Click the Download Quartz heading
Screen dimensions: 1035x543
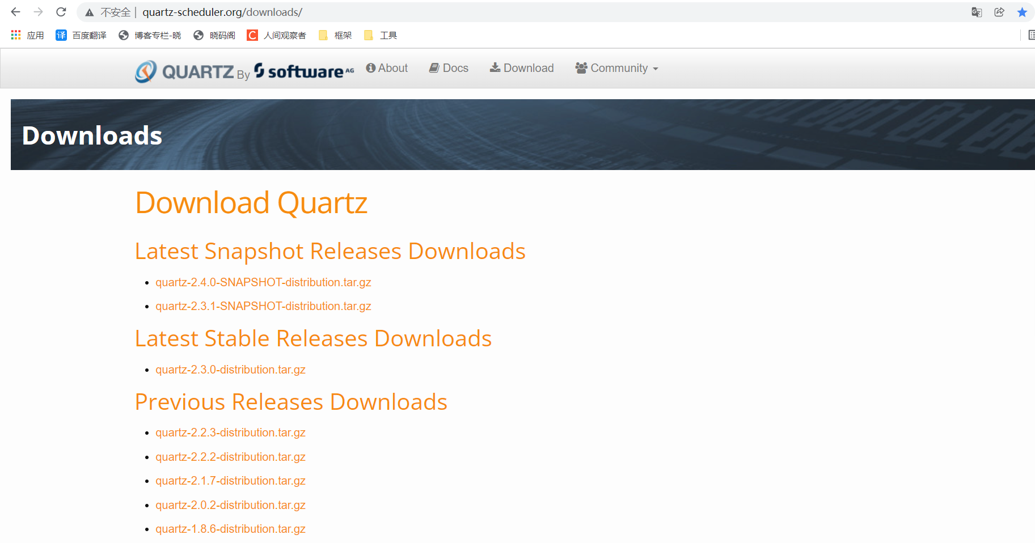(251, 203)
